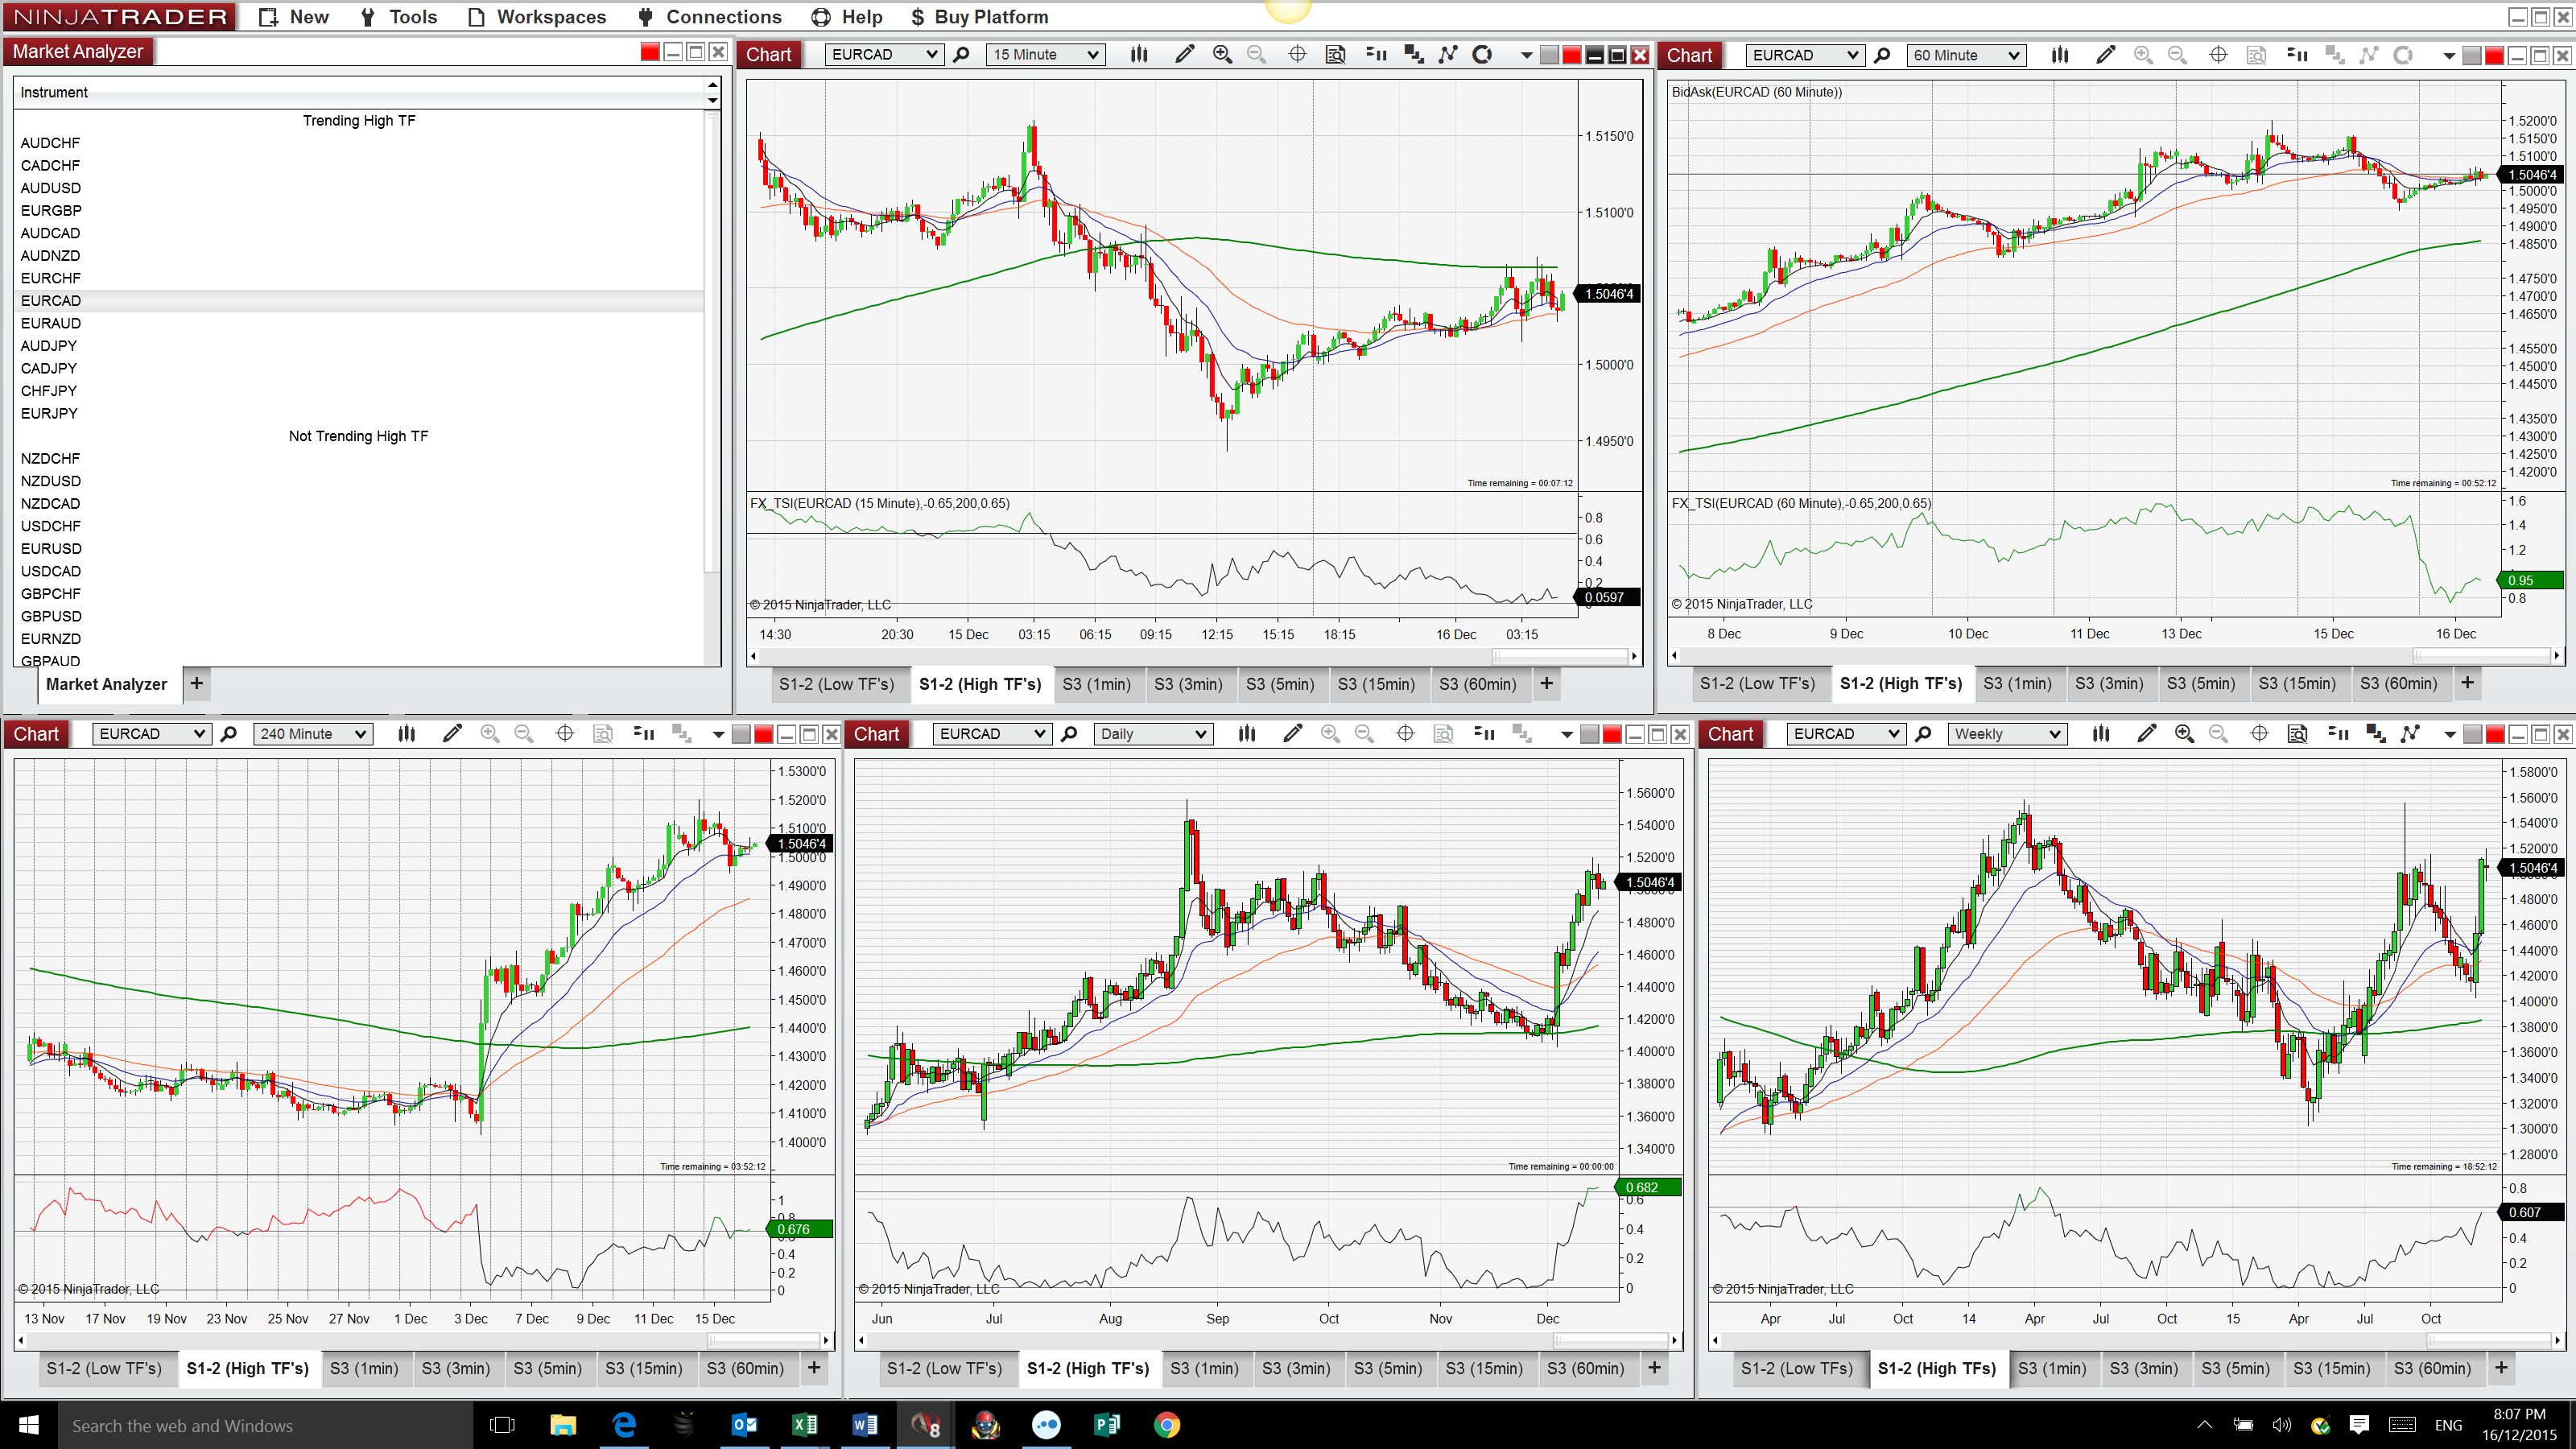Open indicators icon in 15 Minute chart toolbar

(x=1448, y=55)
